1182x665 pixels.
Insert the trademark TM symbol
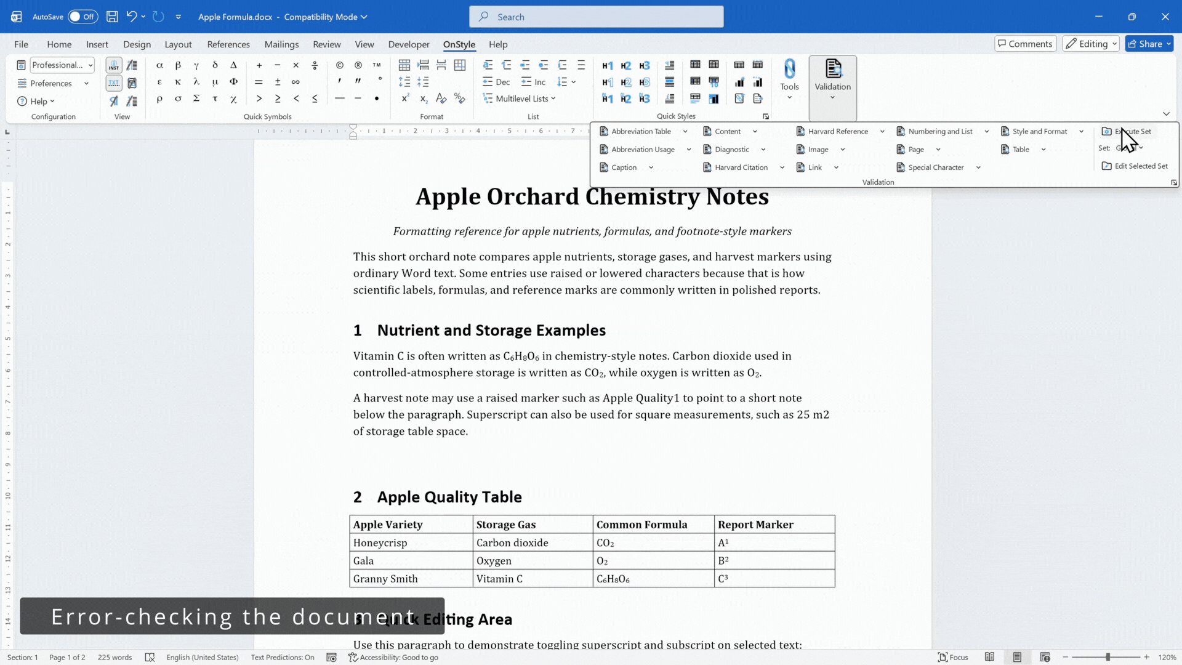pyautogui.click(x=377, y=65)
